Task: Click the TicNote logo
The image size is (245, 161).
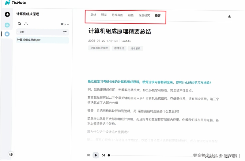Action: [x=16, y=3]
